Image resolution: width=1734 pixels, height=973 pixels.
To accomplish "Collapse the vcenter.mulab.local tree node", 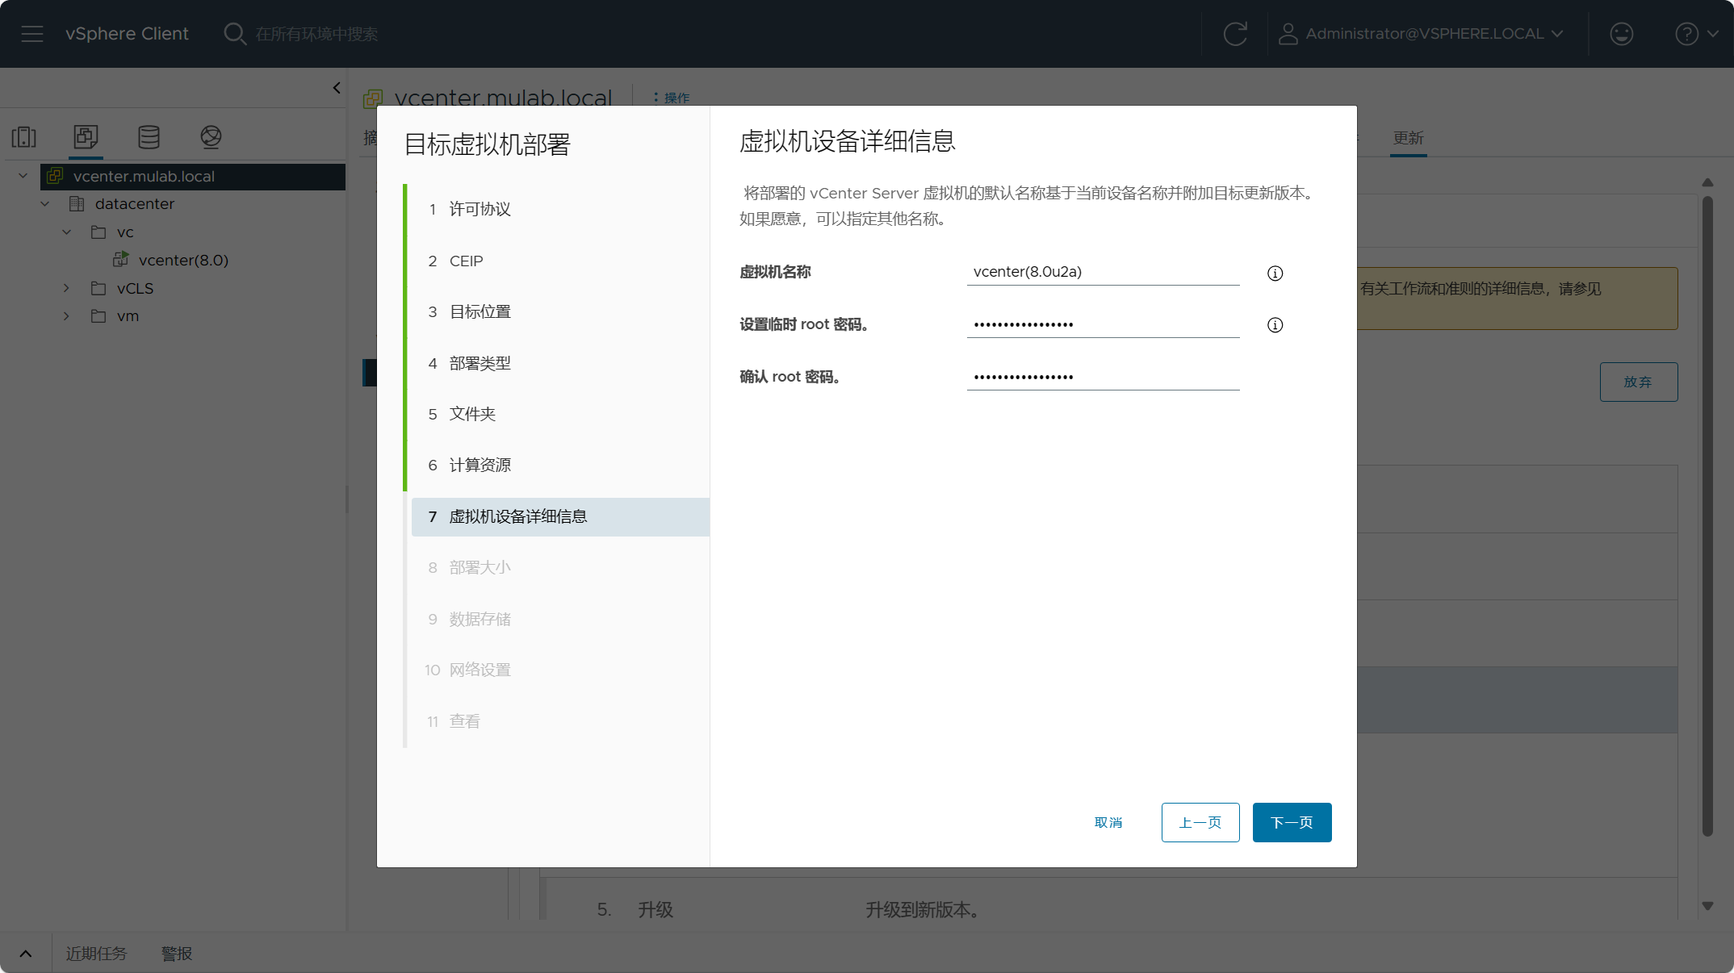I will 23,176.
